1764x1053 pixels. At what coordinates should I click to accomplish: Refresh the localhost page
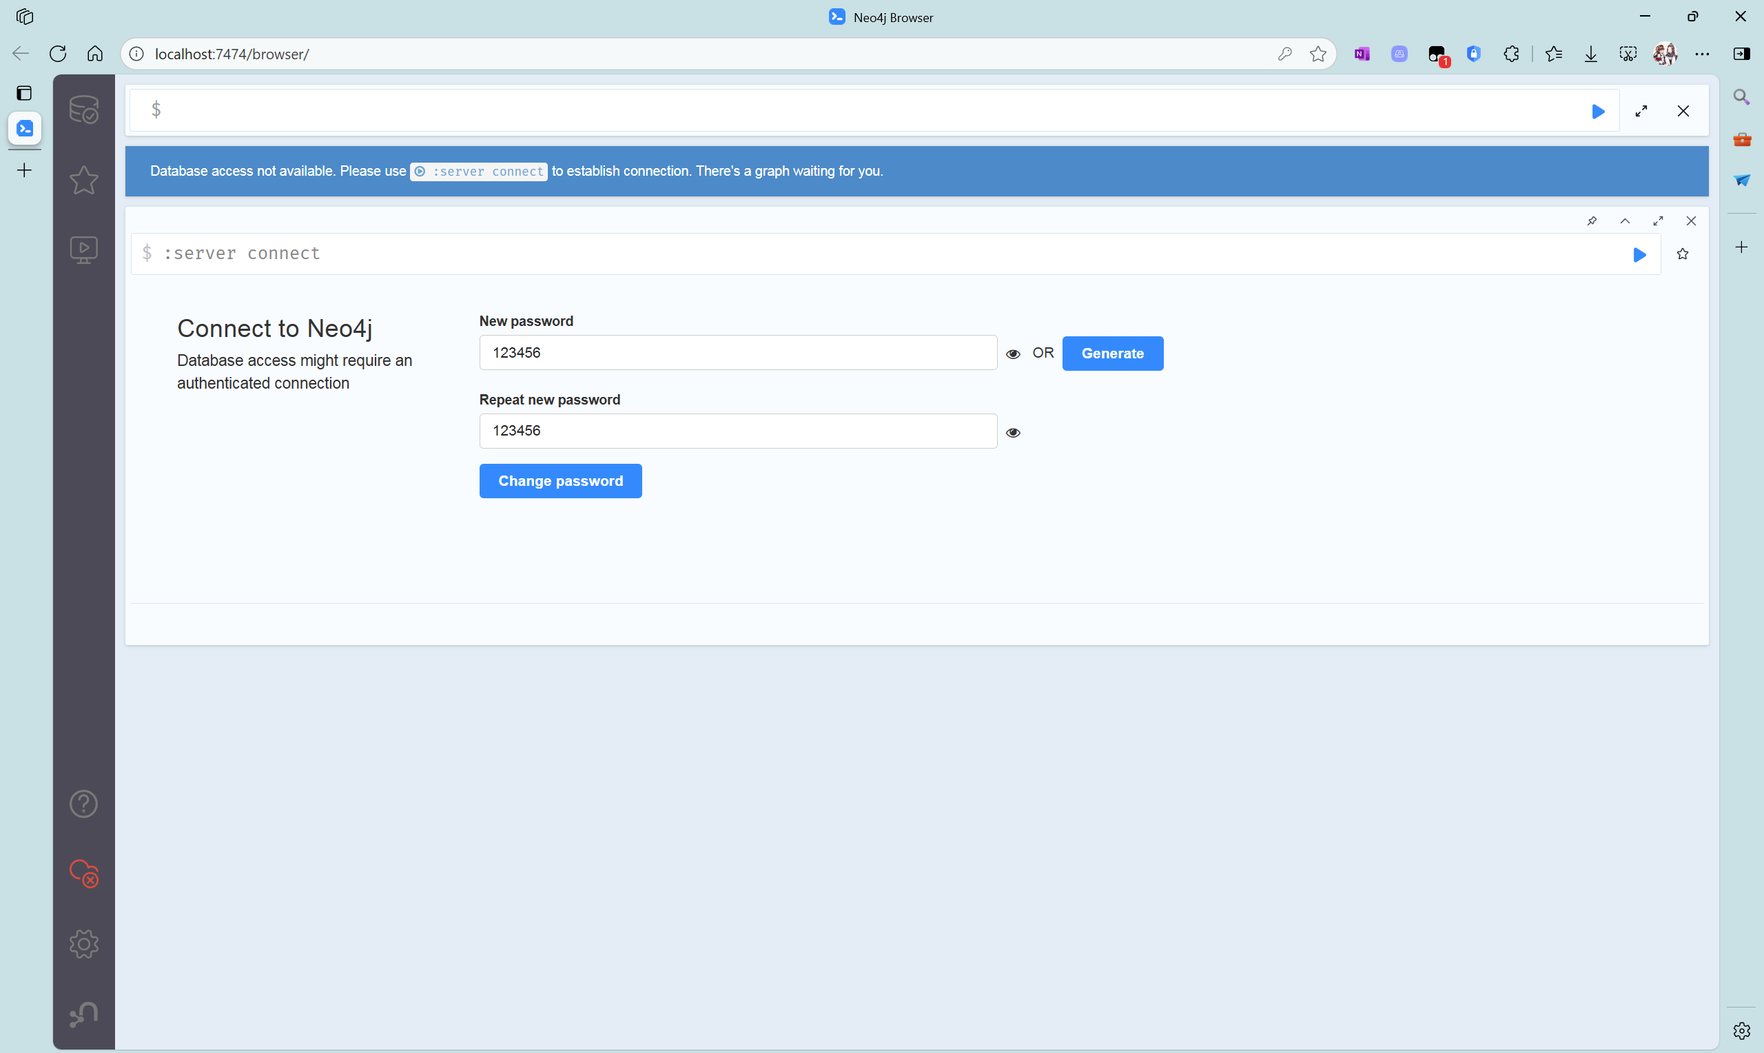(x=58, y=54)
